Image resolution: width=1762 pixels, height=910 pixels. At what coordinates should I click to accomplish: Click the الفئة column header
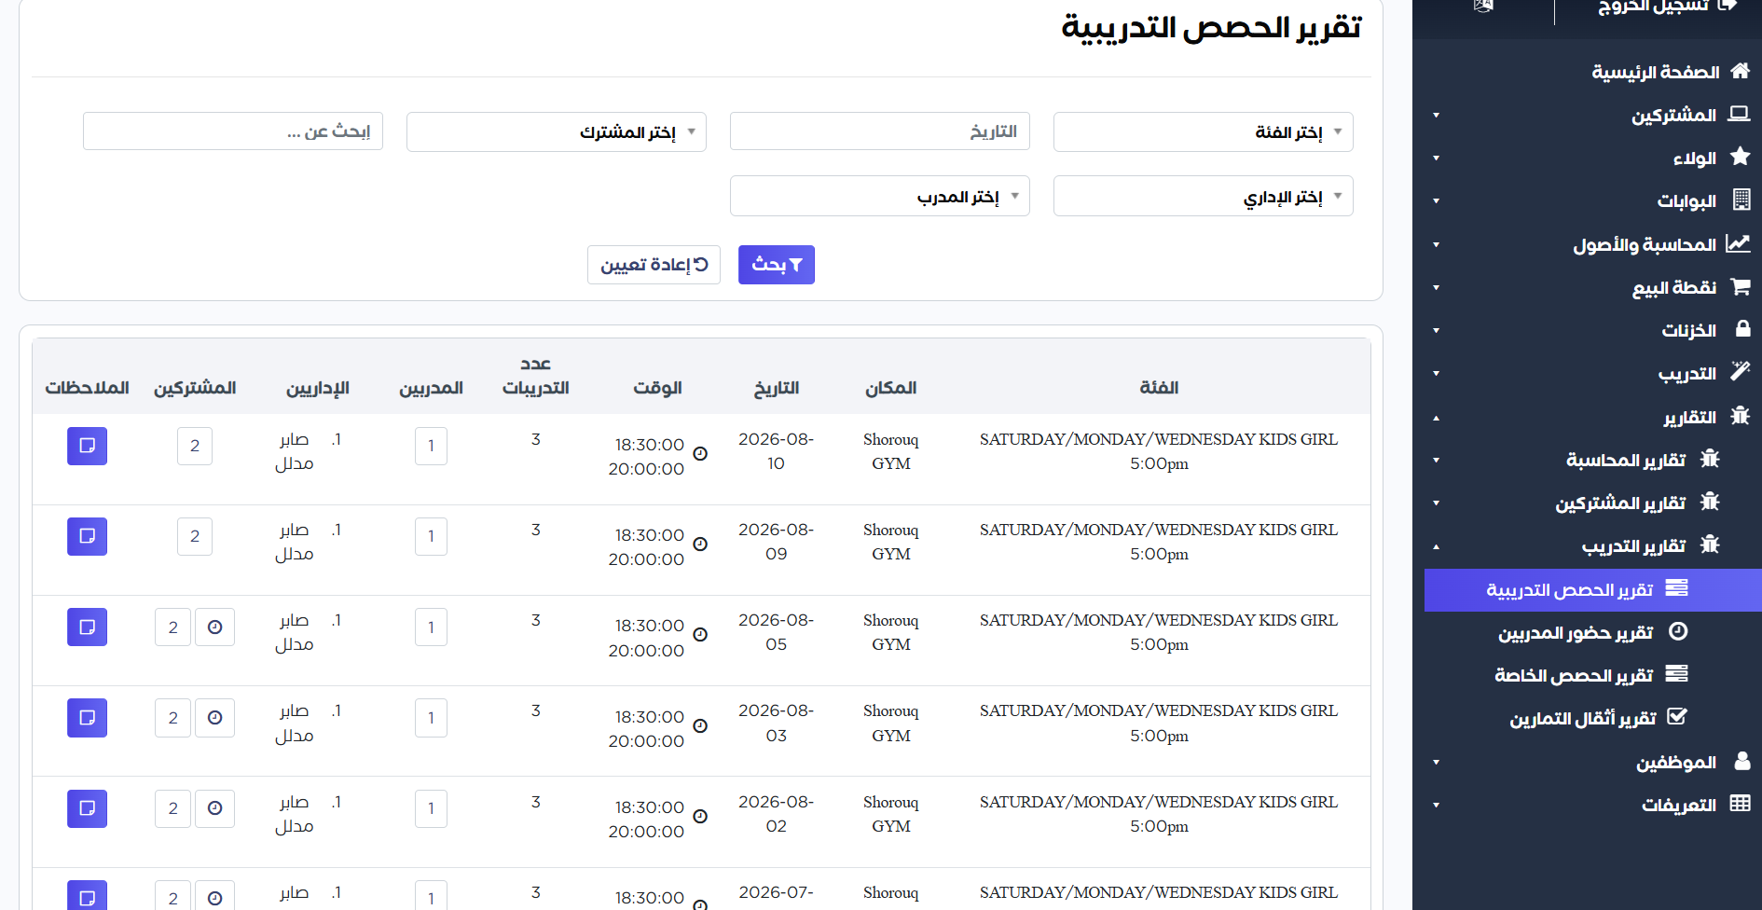[1159, 388]
